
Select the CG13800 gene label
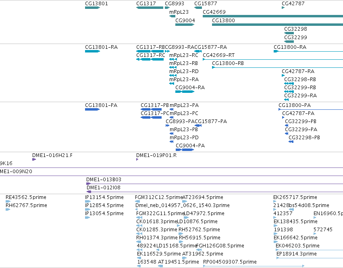point(223,20)
